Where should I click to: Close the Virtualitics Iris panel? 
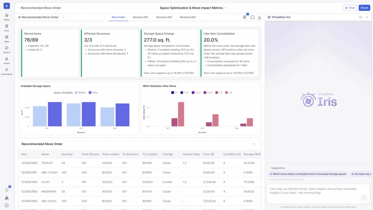click(367, 17)
